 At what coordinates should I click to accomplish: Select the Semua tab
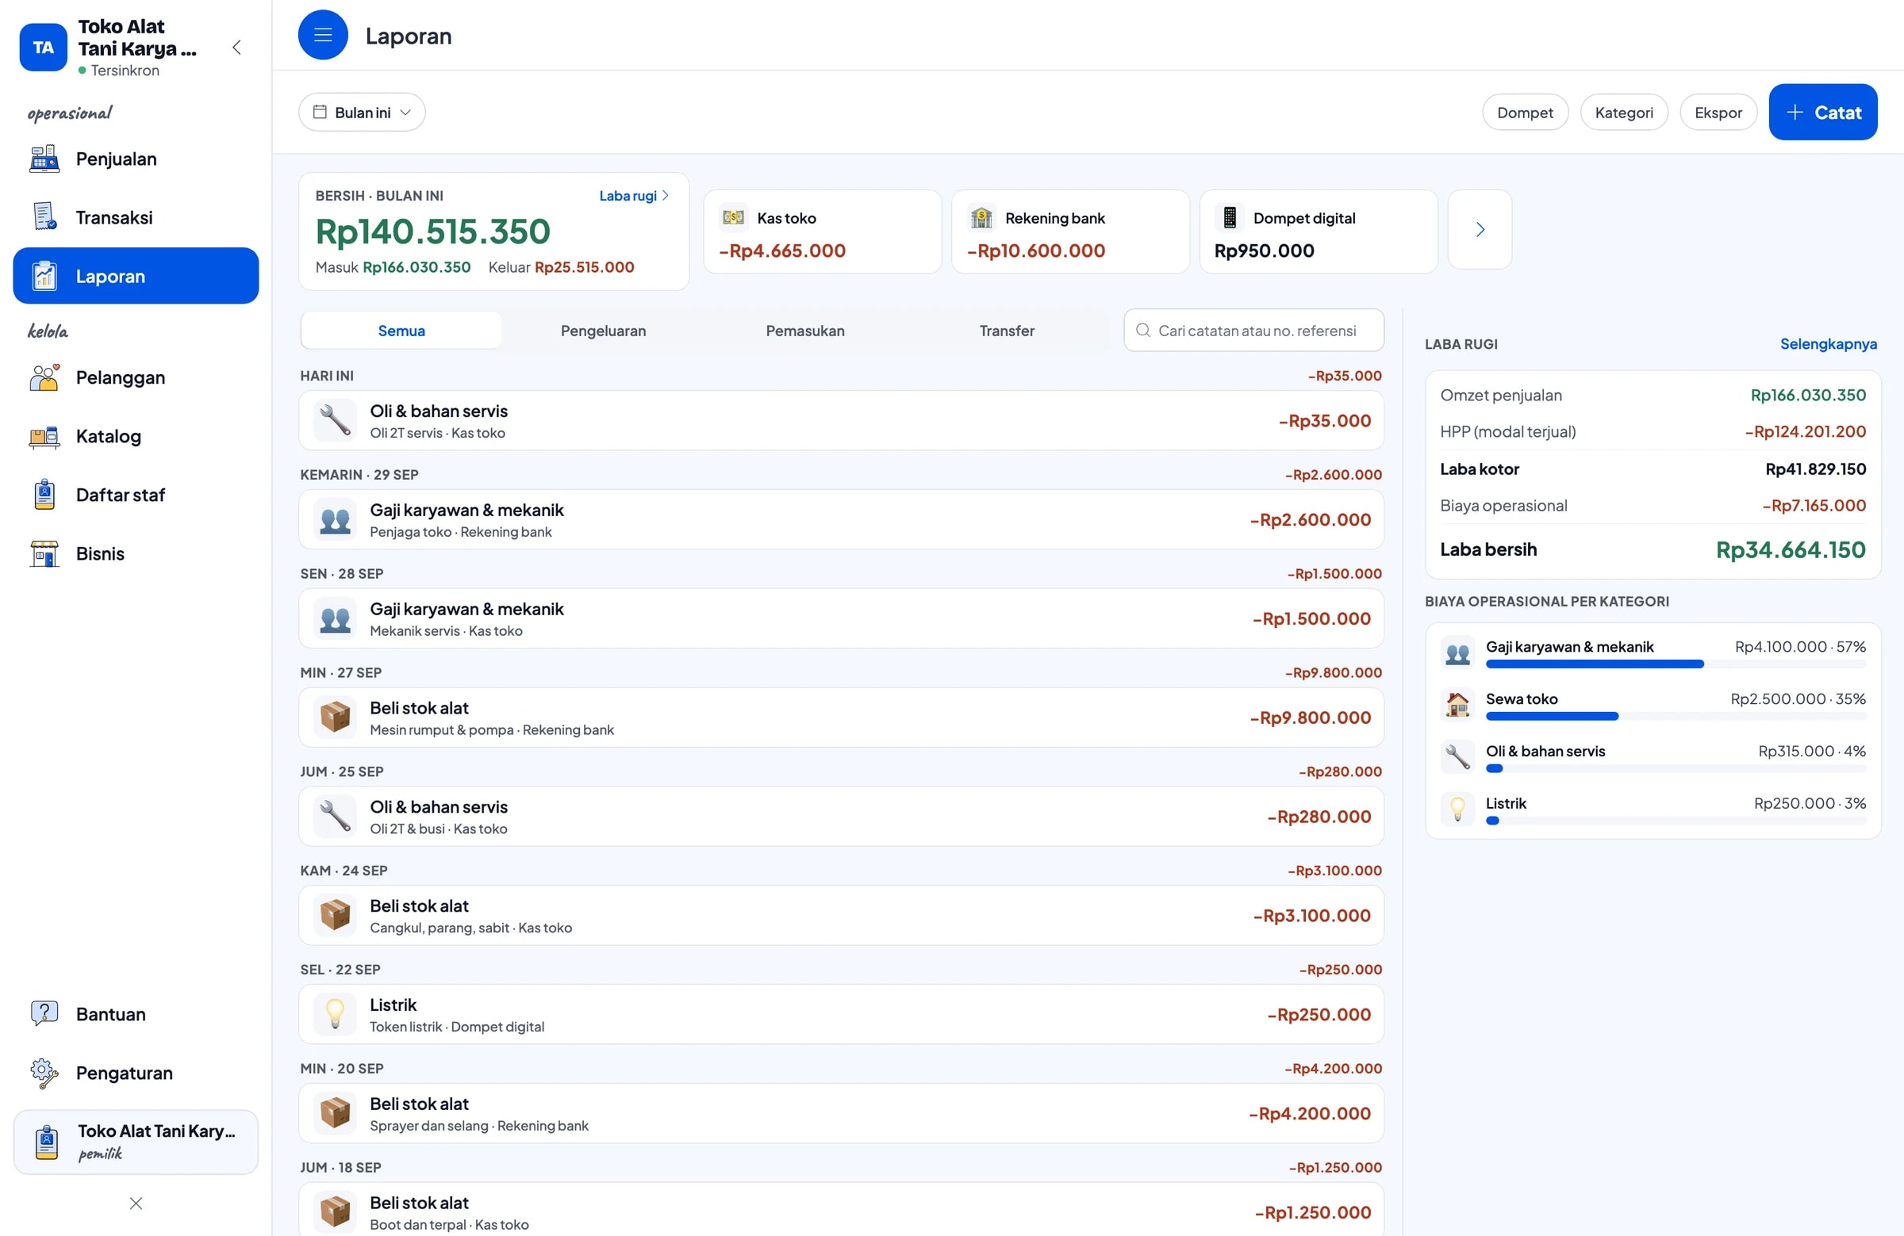(401, 330)
